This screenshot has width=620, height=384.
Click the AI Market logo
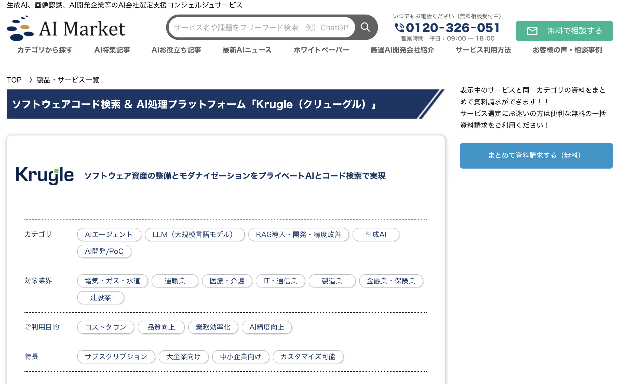[x=66, y=28]
